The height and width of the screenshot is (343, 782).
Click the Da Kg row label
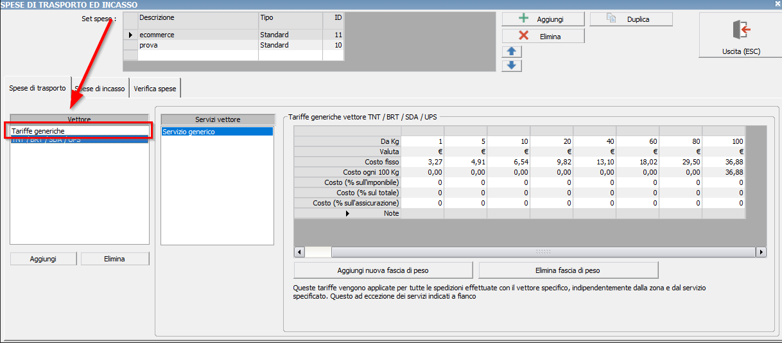pyautogui.click(x=347, y=141)
